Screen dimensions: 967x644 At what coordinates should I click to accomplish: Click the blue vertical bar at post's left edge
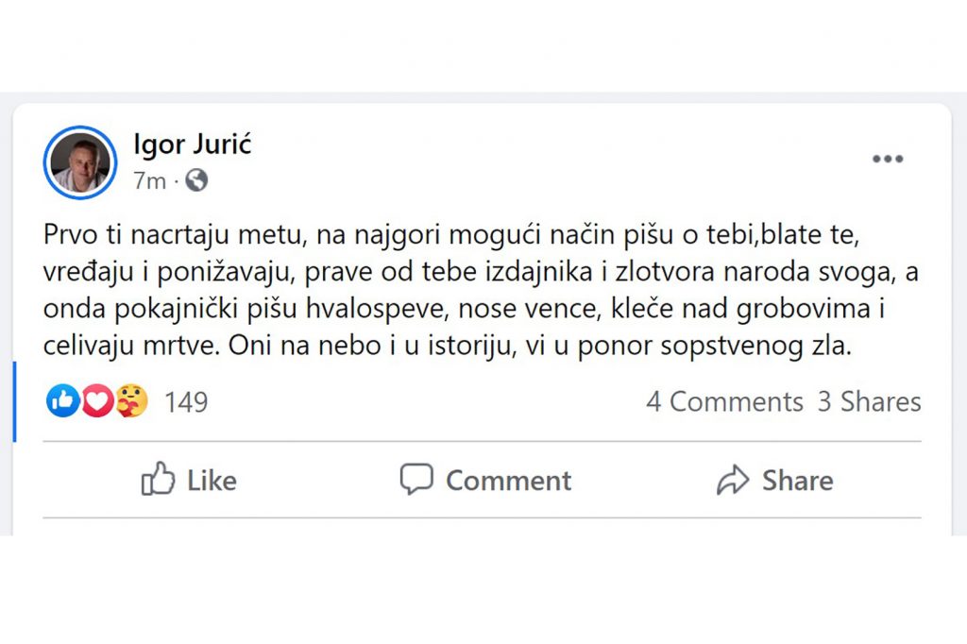[x=14, y=400]
